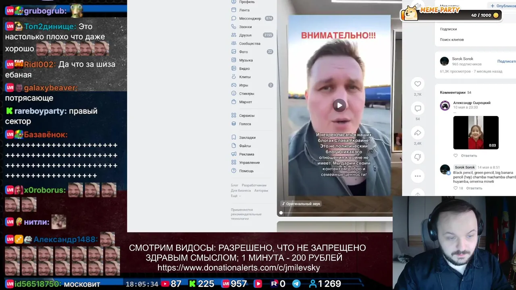516x290 pixels.
Task: Reply to Sorok Sorok's comment
Action: coord(474,188)
